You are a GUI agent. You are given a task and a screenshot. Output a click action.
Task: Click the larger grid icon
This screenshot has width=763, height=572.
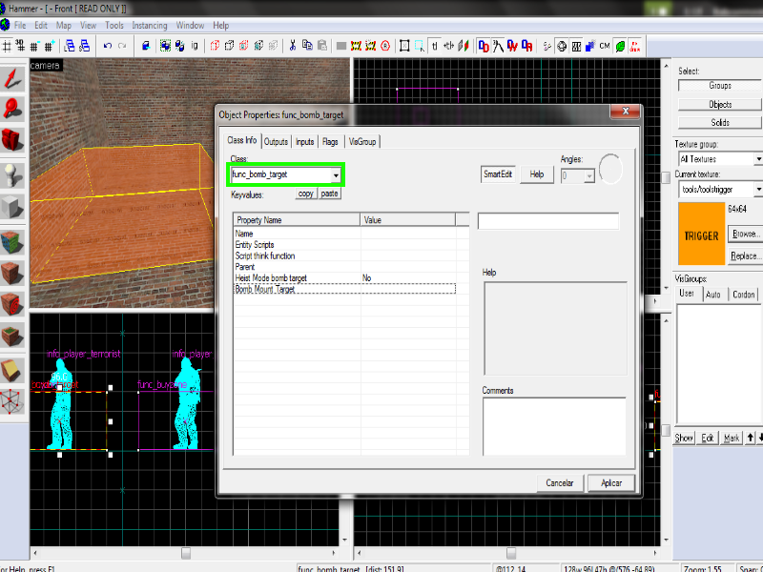pos(49,46)
